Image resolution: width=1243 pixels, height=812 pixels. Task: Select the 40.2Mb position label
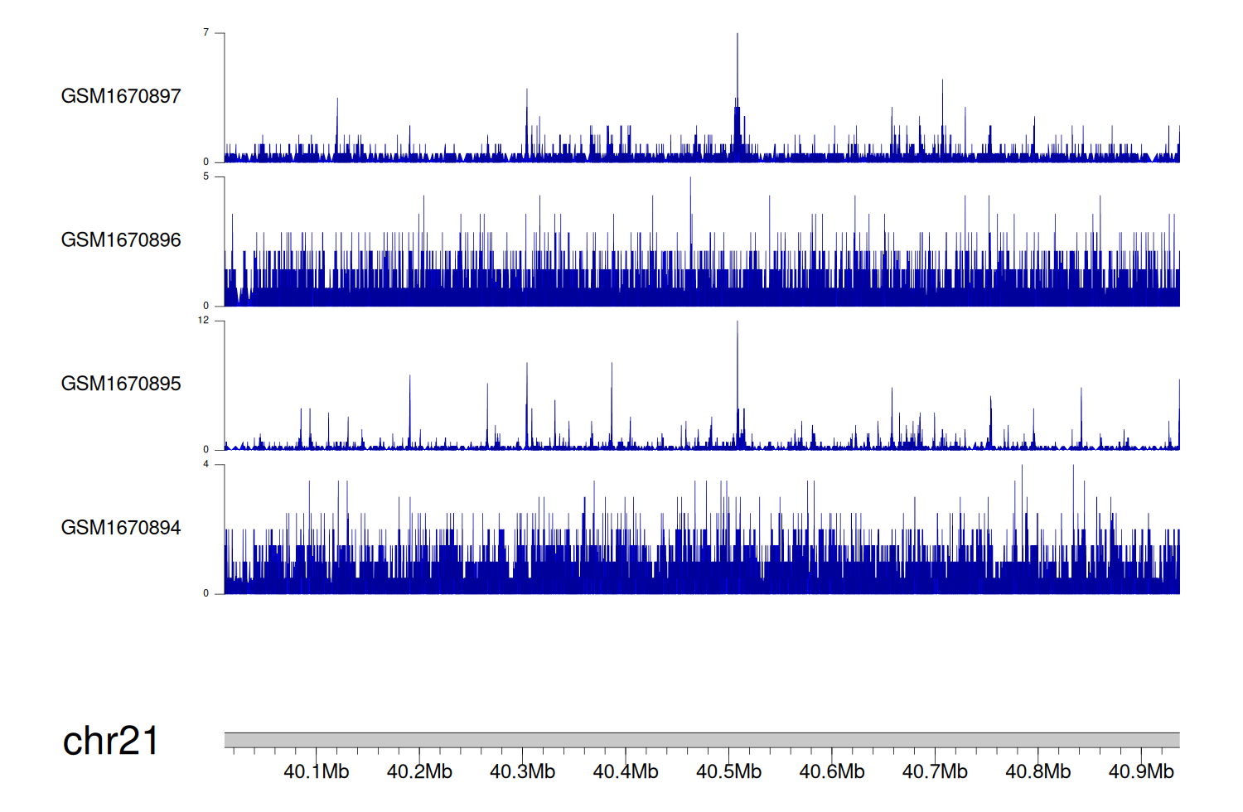pos(419,772)
